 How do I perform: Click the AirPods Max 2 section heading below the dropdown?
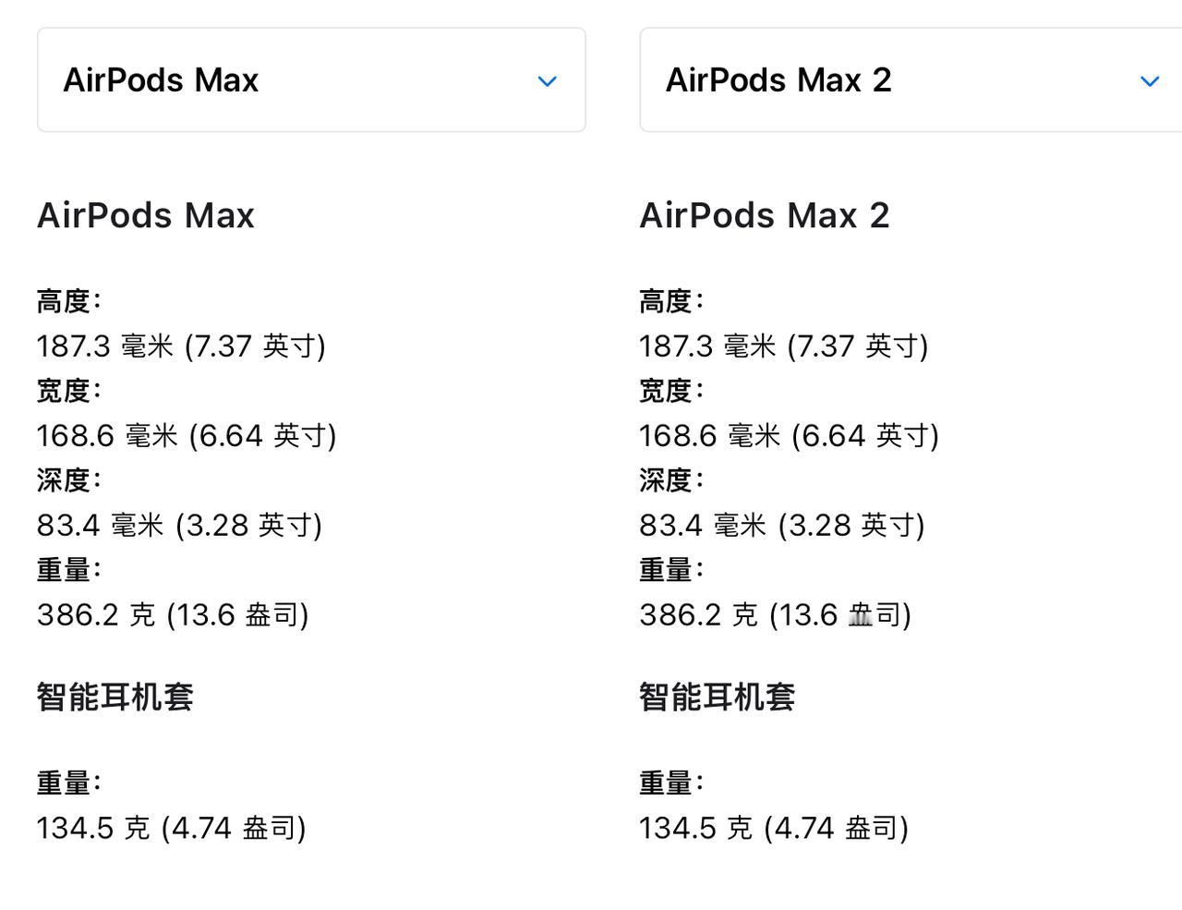pos(765,215)
